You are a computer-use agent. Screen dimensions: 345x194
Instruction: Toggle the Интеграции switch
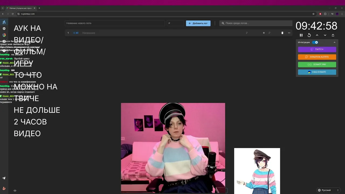click(x=315, y=42)
